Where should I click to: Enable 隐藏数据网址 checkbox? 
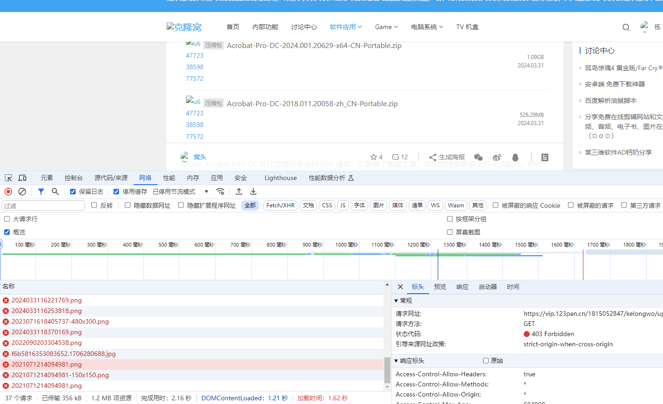(x=128, y=205)
